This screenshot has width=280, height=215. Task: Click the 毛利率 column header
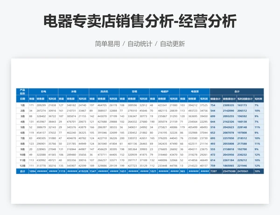click(x=259, y=99)
